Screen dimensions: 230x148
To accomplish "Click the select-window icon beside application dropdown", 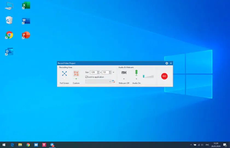I will (x=113, y=81).
